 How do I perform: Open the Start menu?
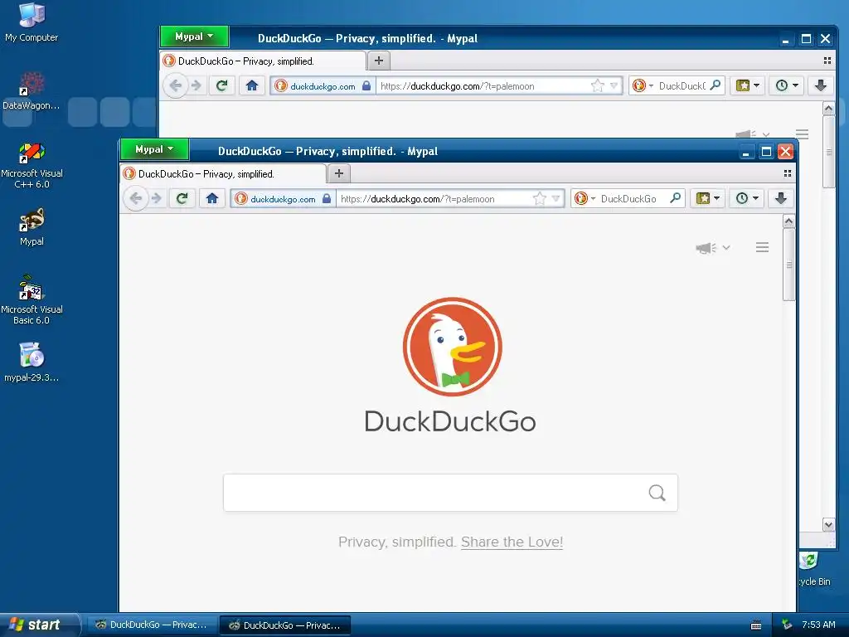coord(40,625)
